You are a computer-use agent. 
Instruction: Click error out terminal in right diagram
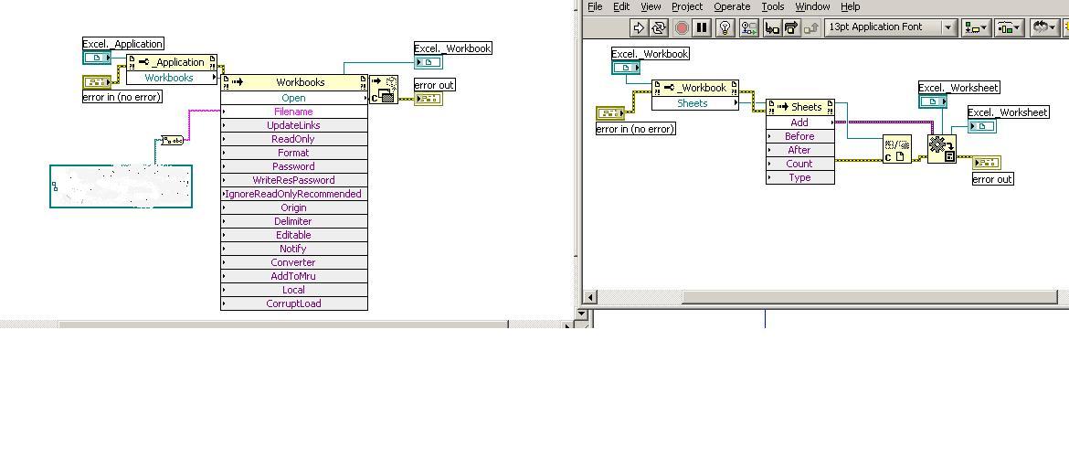[x=986, y=163]
